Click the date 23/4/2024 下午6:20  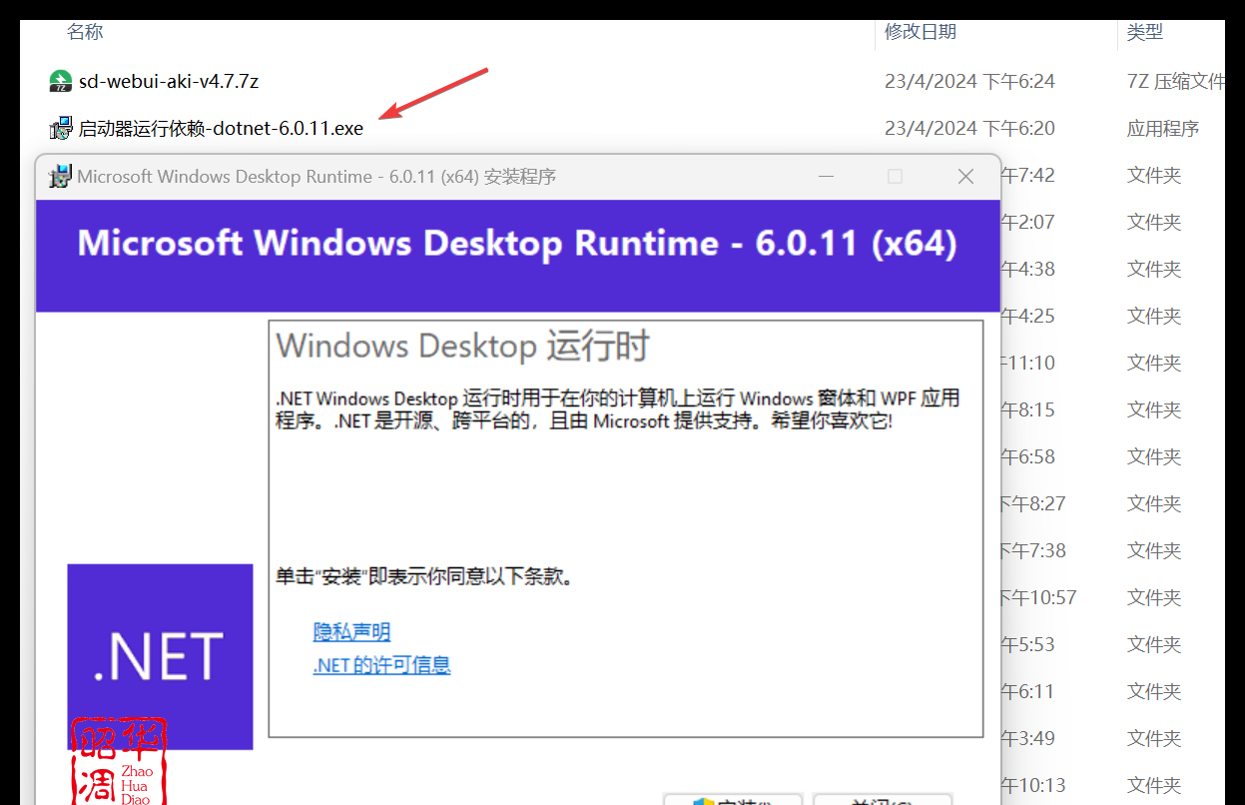[969, 128]
